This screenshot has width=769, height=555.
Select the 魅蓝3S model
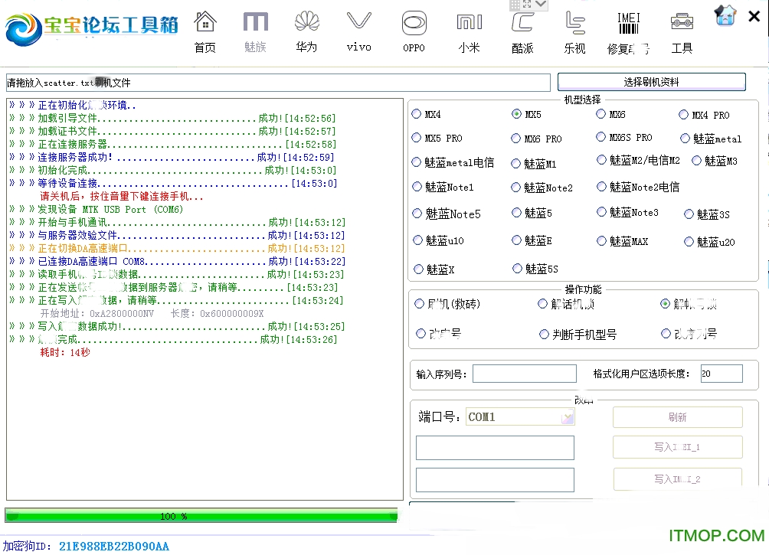(689, 214)
